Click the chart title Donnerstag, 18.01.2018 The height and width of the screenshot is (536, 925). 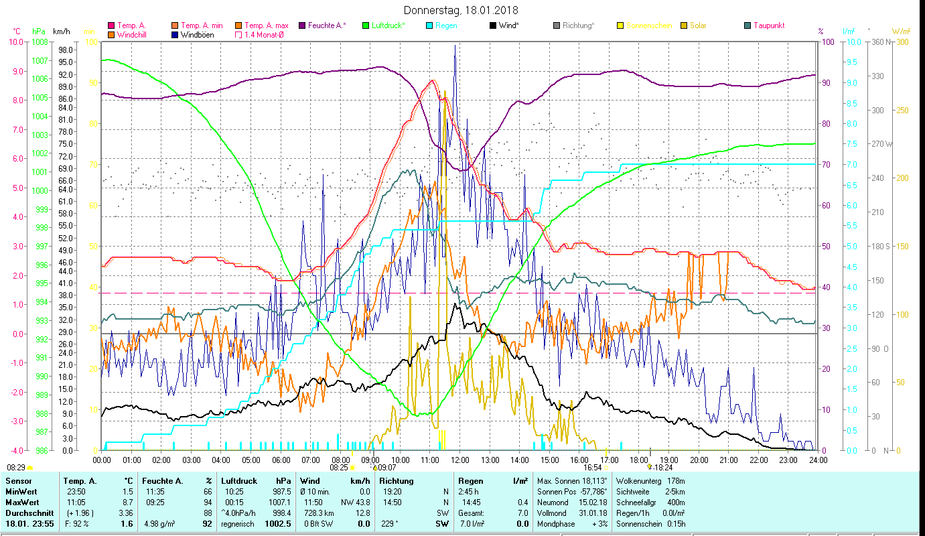(461, 10)
